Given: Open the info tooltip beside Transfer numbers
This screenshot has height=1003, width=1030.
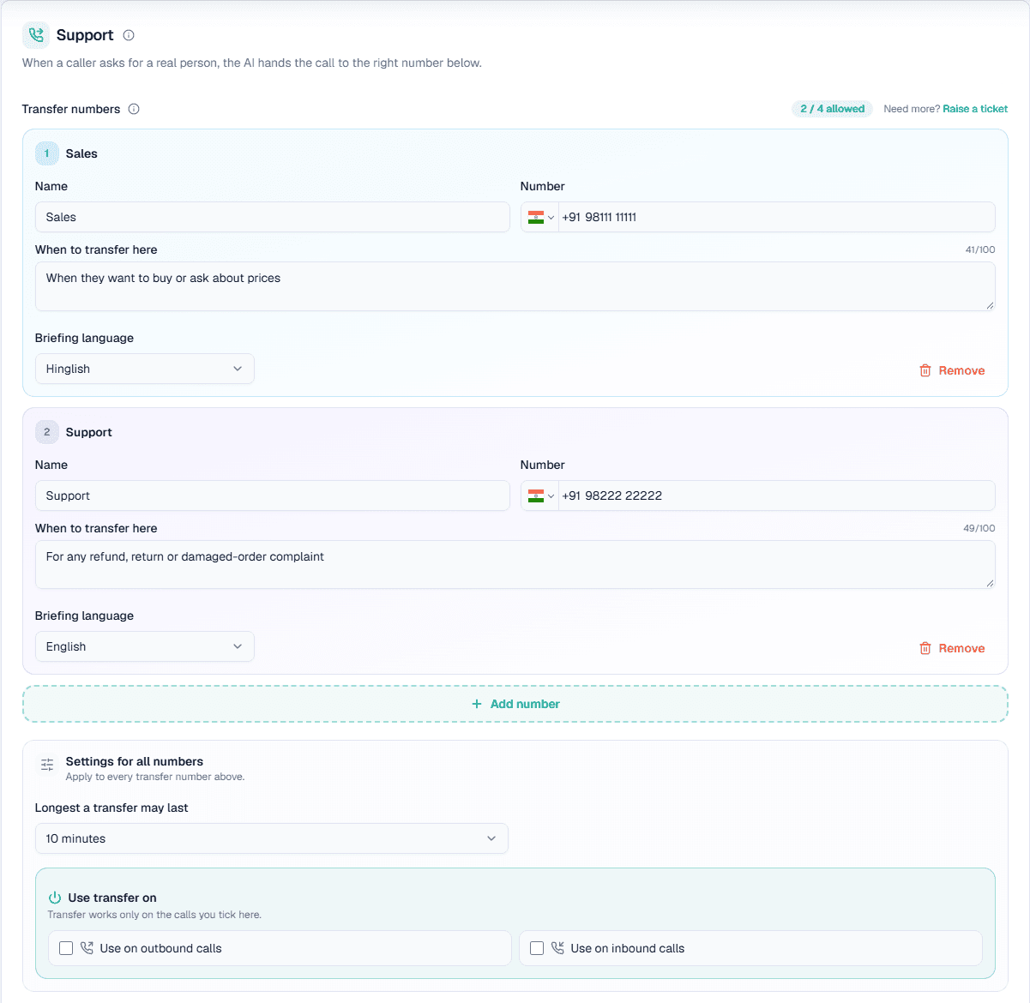Looking at the screenshot, I should [134, 109].
